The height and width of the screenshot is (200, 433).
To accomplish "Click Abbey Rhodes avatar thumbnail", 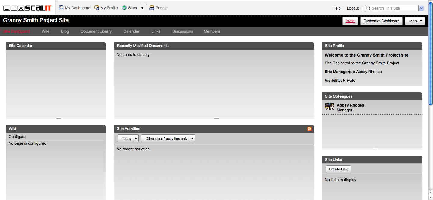I will [330, 106].
